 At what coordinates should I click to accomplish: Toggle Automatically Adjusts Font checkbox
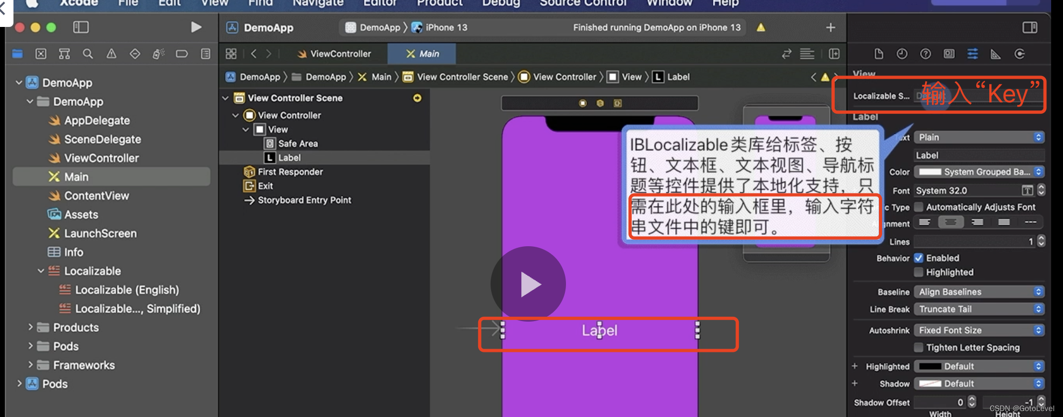click(x=919, y=207)
